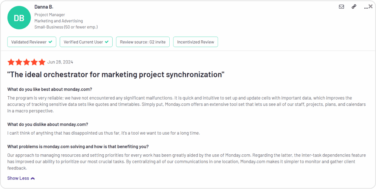Collapse the review with Show Less
This screenshot has width=376, height=189.
coord(21,178)
